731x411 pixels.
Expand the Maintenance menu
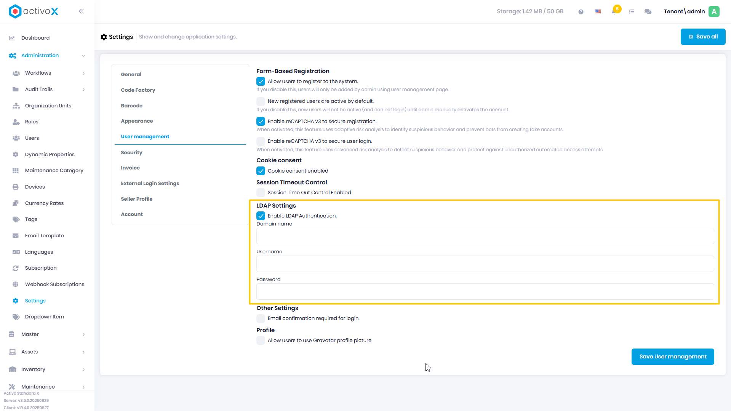click(x=83, y=387)
